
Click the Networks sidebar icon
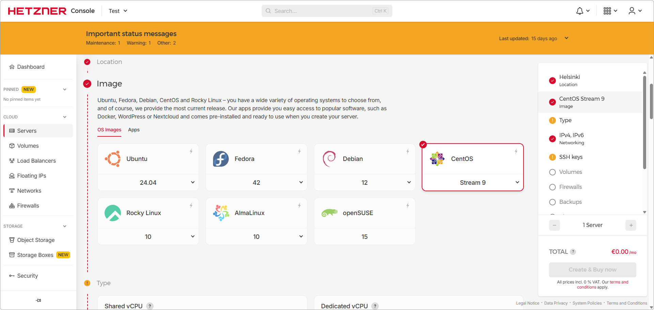click(12, 191)
